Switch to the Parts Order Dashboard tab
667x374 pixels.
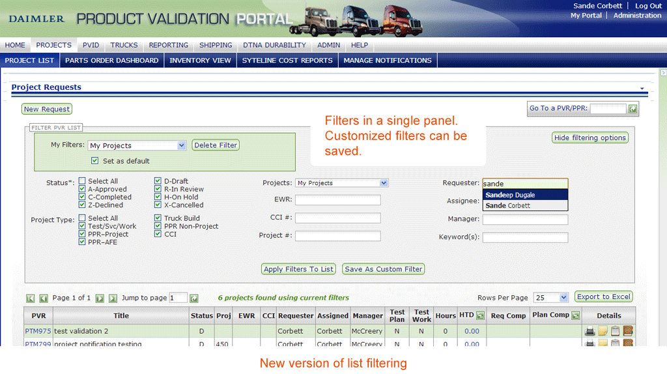point(112,61)
